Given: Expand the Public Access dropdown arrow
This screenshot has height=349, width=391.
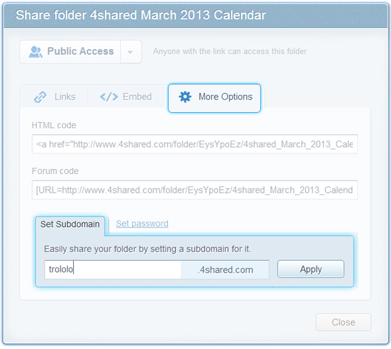Looking at the screenshot, I should pyautogui.click(x=130, y=52).
